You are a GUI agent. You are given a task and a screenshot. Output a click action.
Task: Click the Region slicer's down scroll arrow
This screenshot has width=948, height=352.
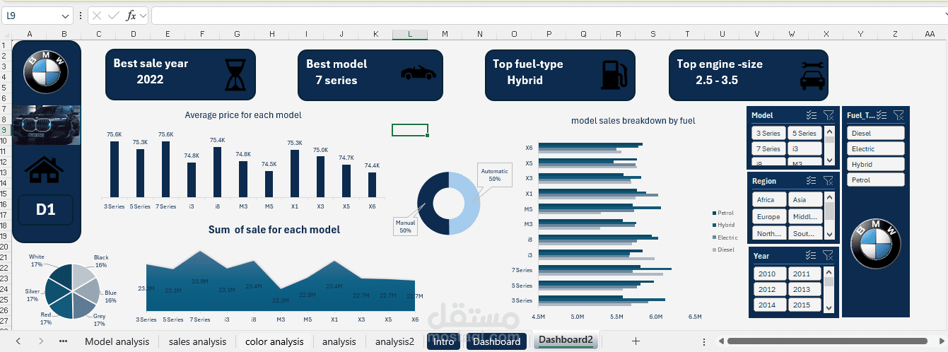pos(830,236)
